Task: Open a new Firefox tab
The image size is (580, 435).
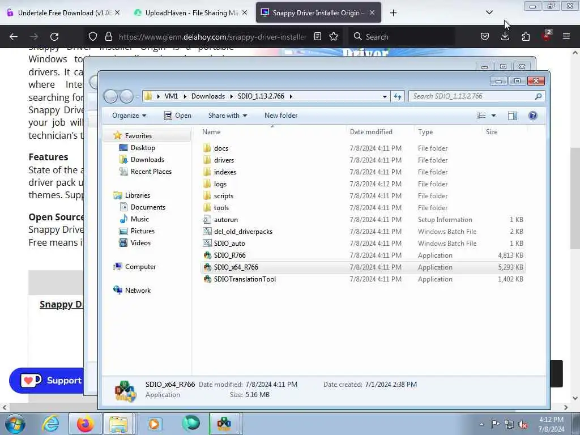Action: click(393, 13)
